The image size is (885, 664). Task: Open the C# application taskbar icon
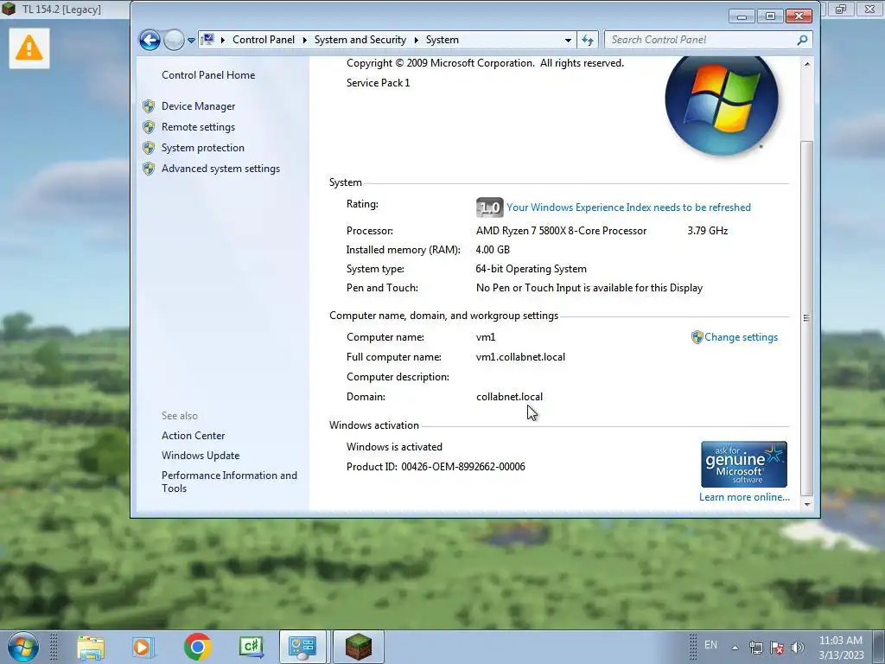click(x=251, y=647)
